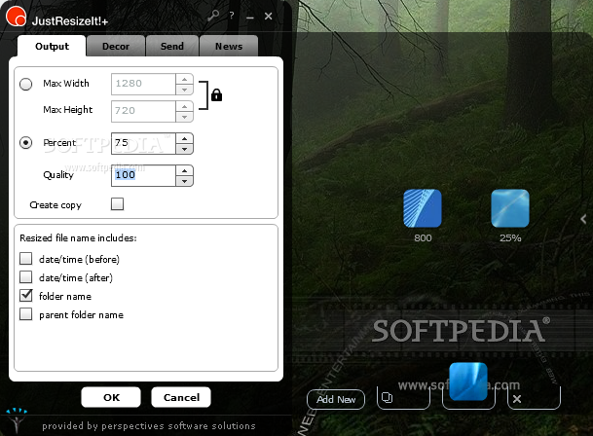Select the Percent radio button
Viewport: 593px width, 436px height.
[x=25, y=142]
